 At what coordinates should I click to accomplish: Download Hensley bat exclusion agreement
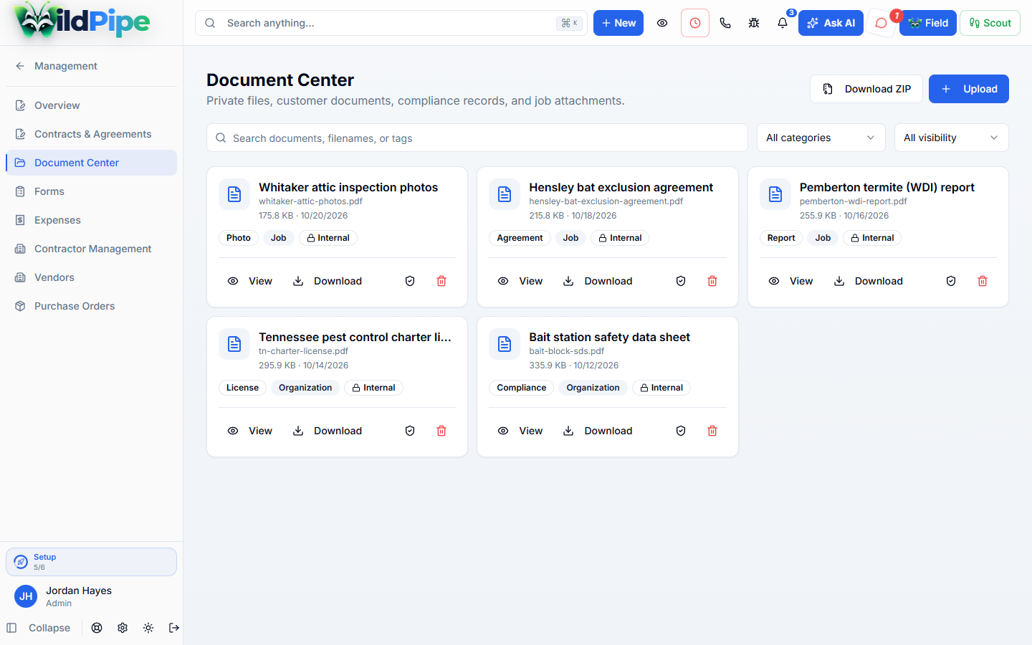point(598,281)
